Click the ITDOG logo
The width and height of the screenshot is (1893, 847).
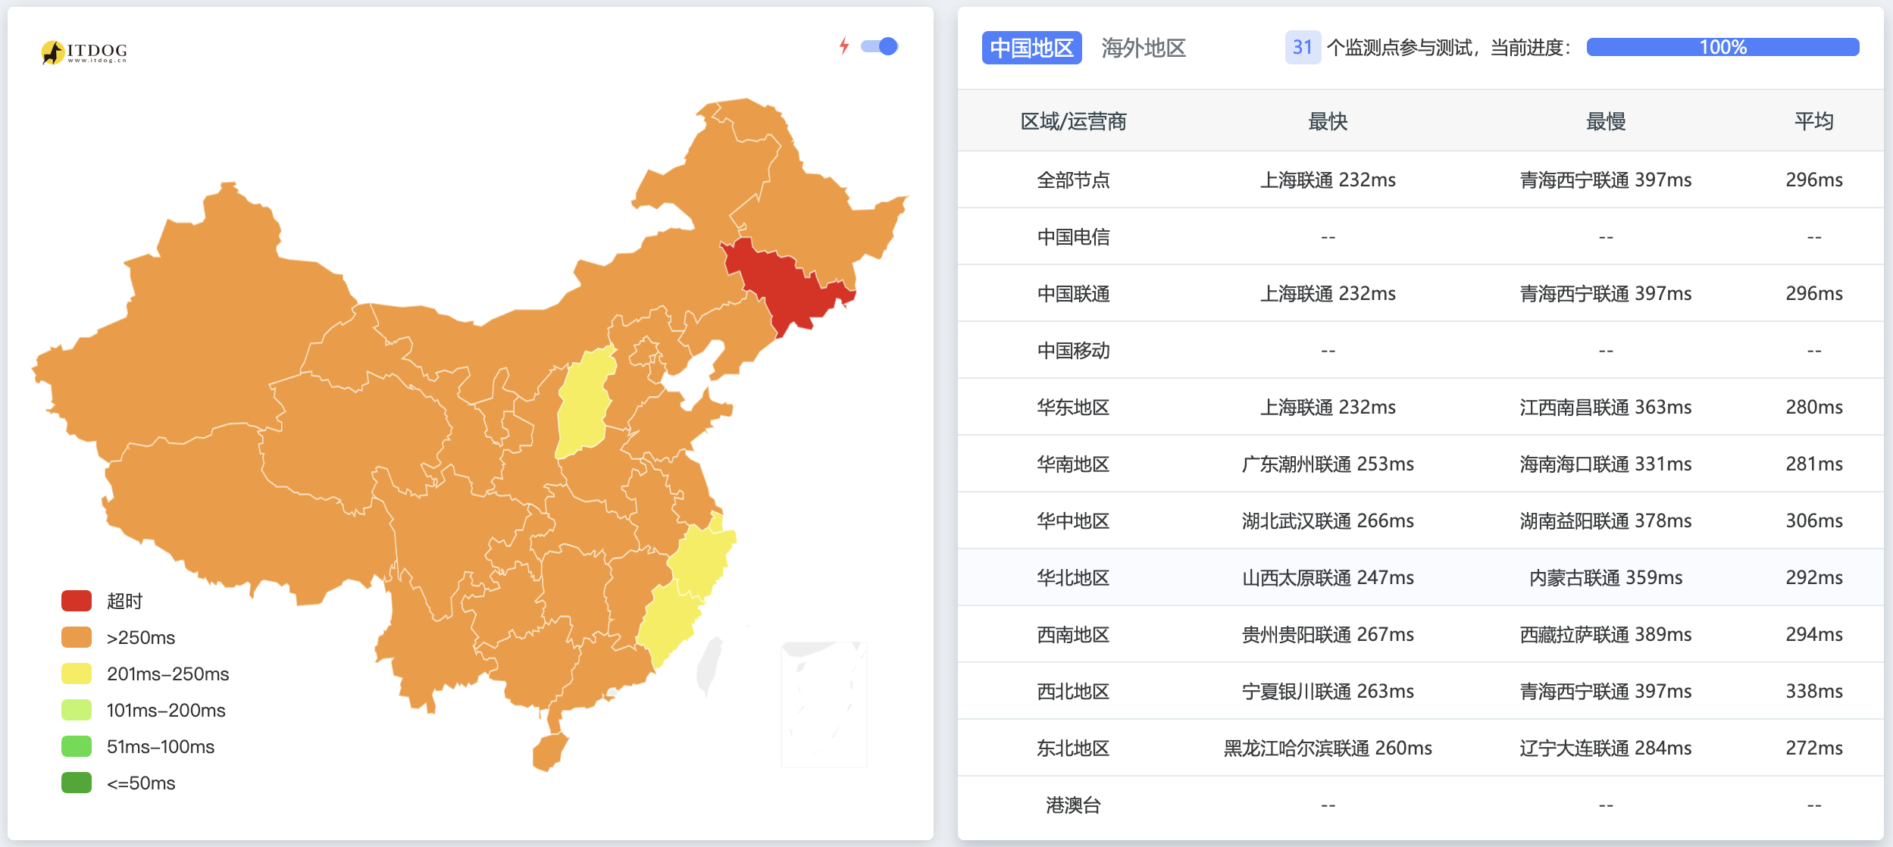pos(84,52)
